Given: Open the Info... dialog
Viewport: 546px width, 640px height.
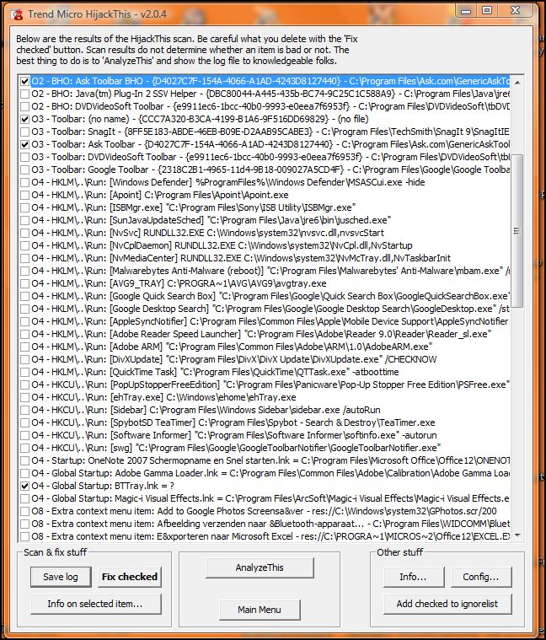Looking at the screenshot, I should [x=413, y=577].
